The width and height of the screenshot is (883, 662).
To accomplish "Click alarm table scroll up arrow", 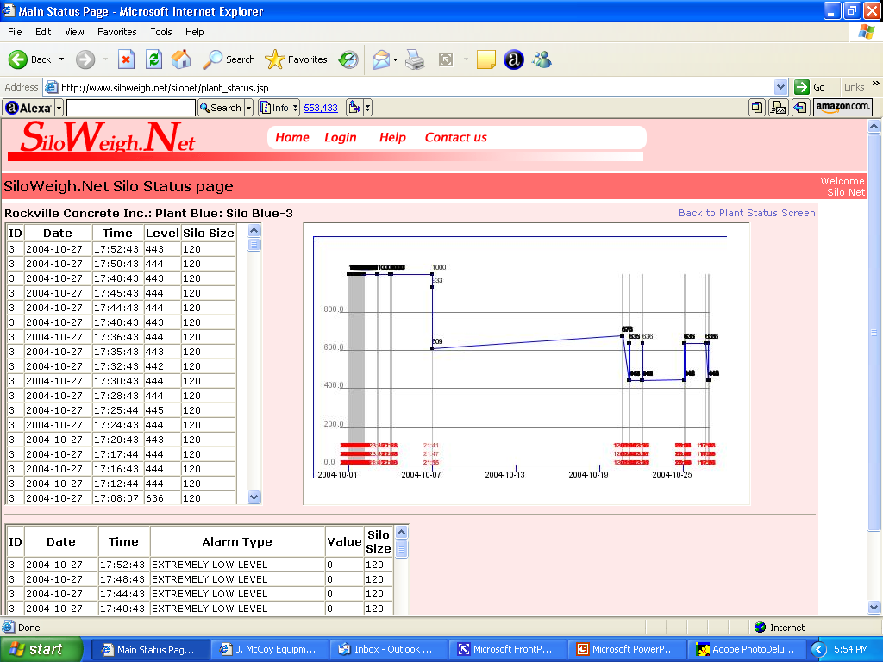I will (x=402, y=532).
